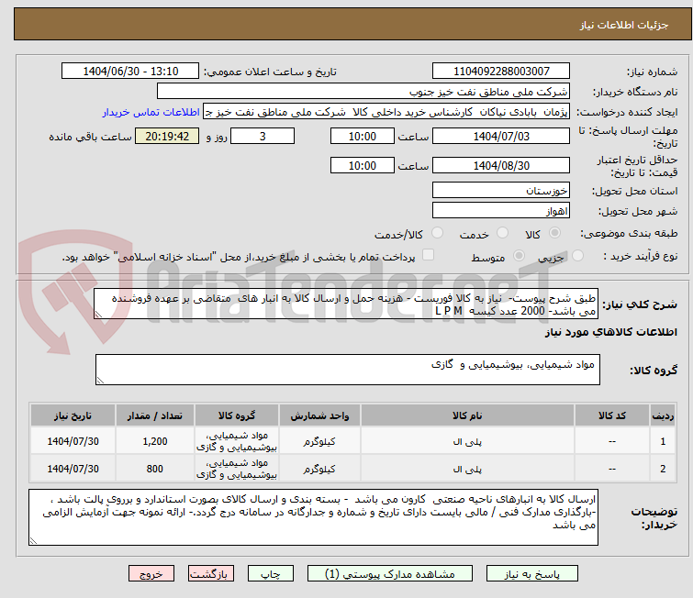Click quantity 800 in row 2
This screenshot has width=693, height=598.
(155, 469)
